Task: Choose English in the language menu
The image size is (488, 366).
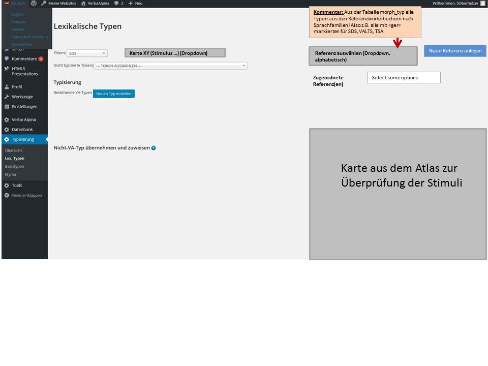Action: click(18, 14)
